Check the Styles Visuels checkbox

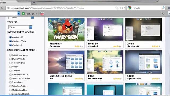coord(10,59)
